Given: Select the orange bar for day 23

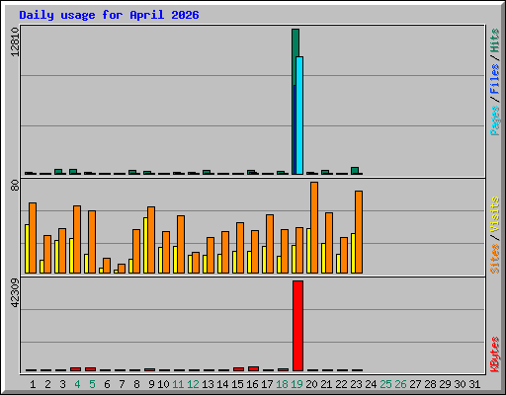Looking at the screenshot, I should [359, 232].
